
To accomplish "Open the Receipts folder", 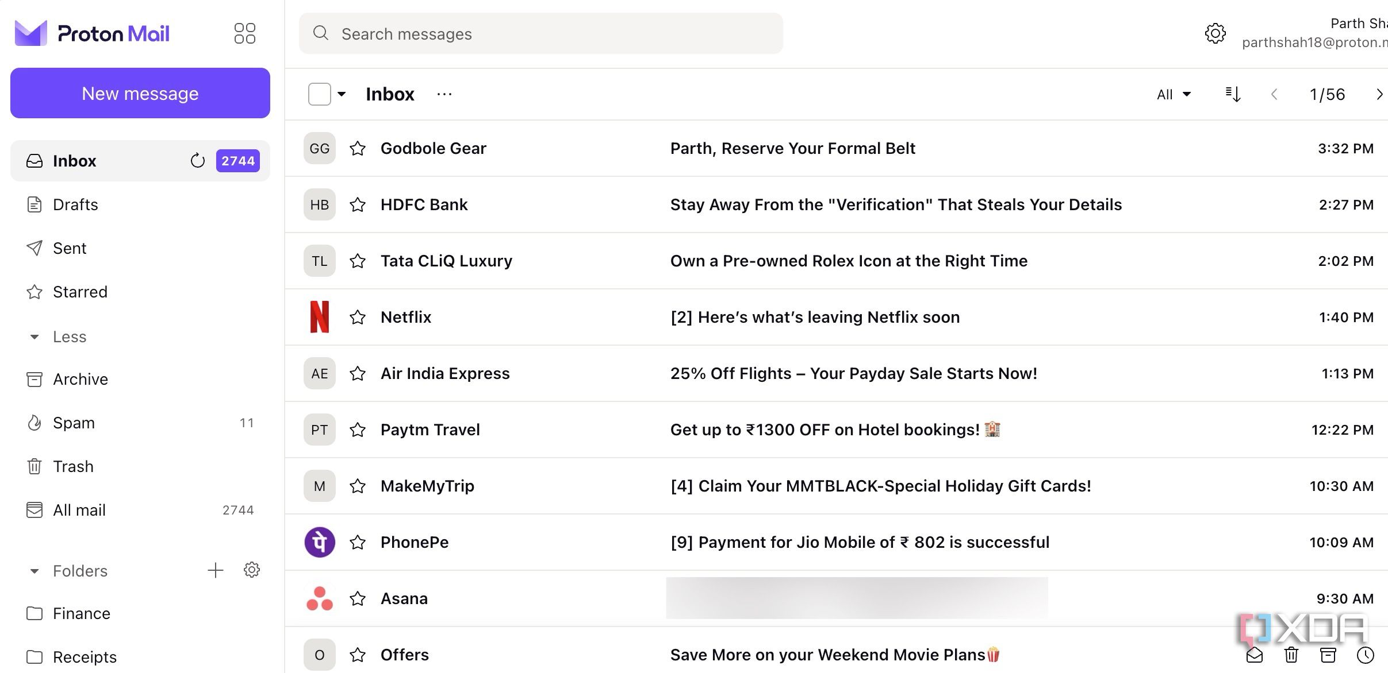I will [x=140, y=657].
